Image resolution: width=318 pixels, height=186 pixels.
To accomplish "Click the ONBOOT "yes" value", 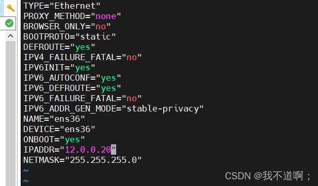I will click(72, 140).
